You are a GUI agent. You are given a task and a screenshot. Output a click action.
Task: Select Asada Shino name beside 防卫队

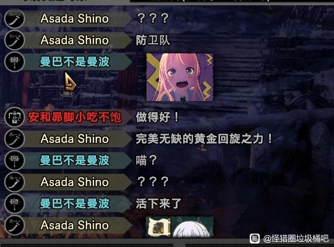[74, 40]
